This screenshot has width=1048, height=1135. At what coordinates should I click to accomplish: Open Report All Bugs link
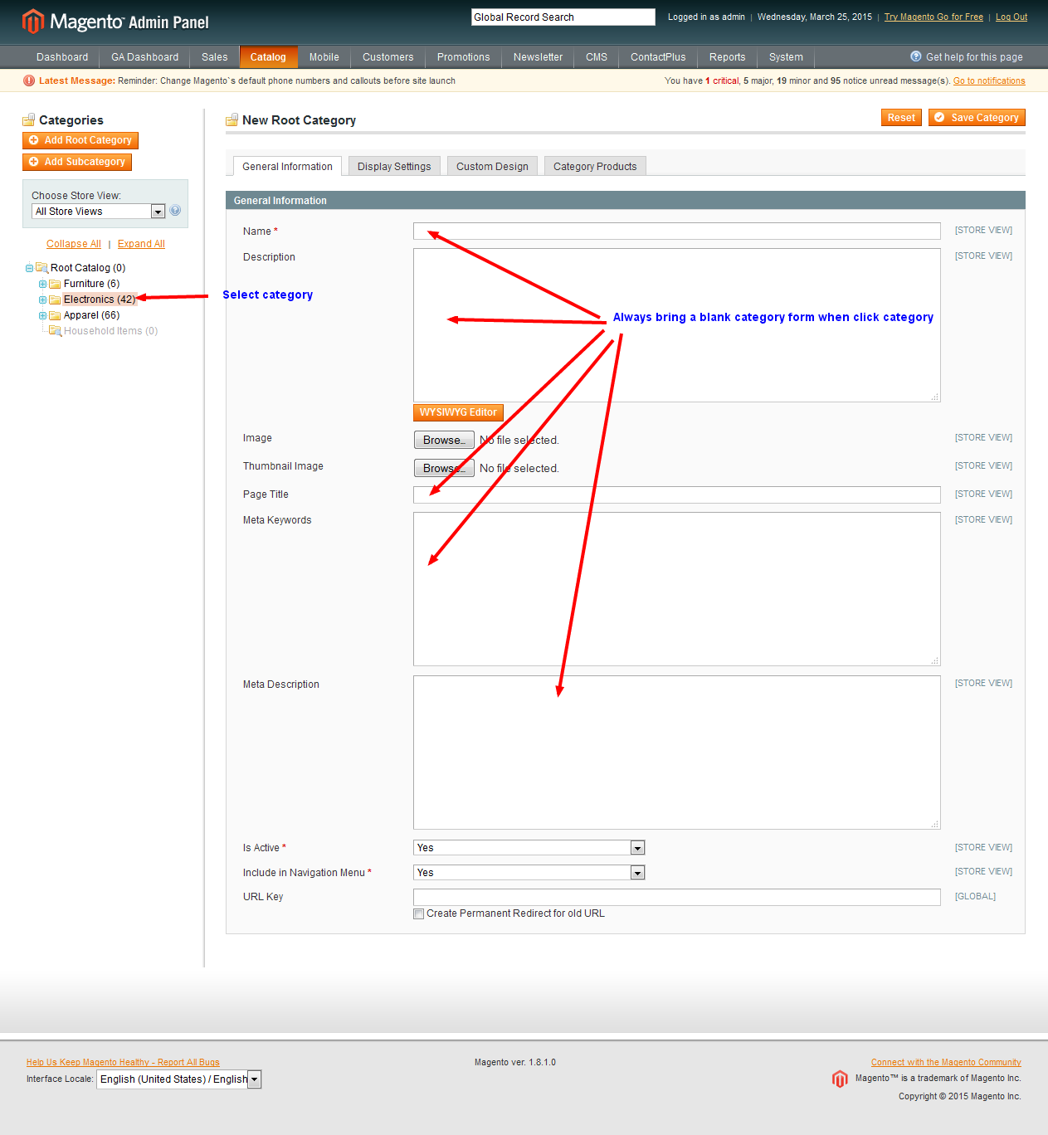[x=123, y=1062]
